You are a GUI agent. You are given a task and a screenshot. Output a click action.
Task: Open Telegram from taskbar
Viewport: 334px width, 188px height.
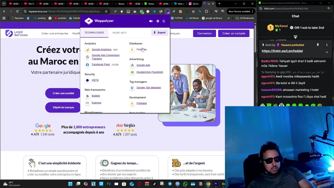pos(170,184)
